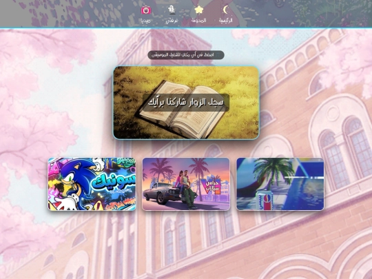Go to غرفتي menu label
372x279 pixels.
pos(172,21)
